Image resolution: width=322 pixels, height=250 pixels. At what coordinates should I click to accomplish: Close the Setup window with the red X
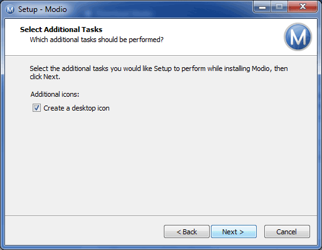point(303,7)
